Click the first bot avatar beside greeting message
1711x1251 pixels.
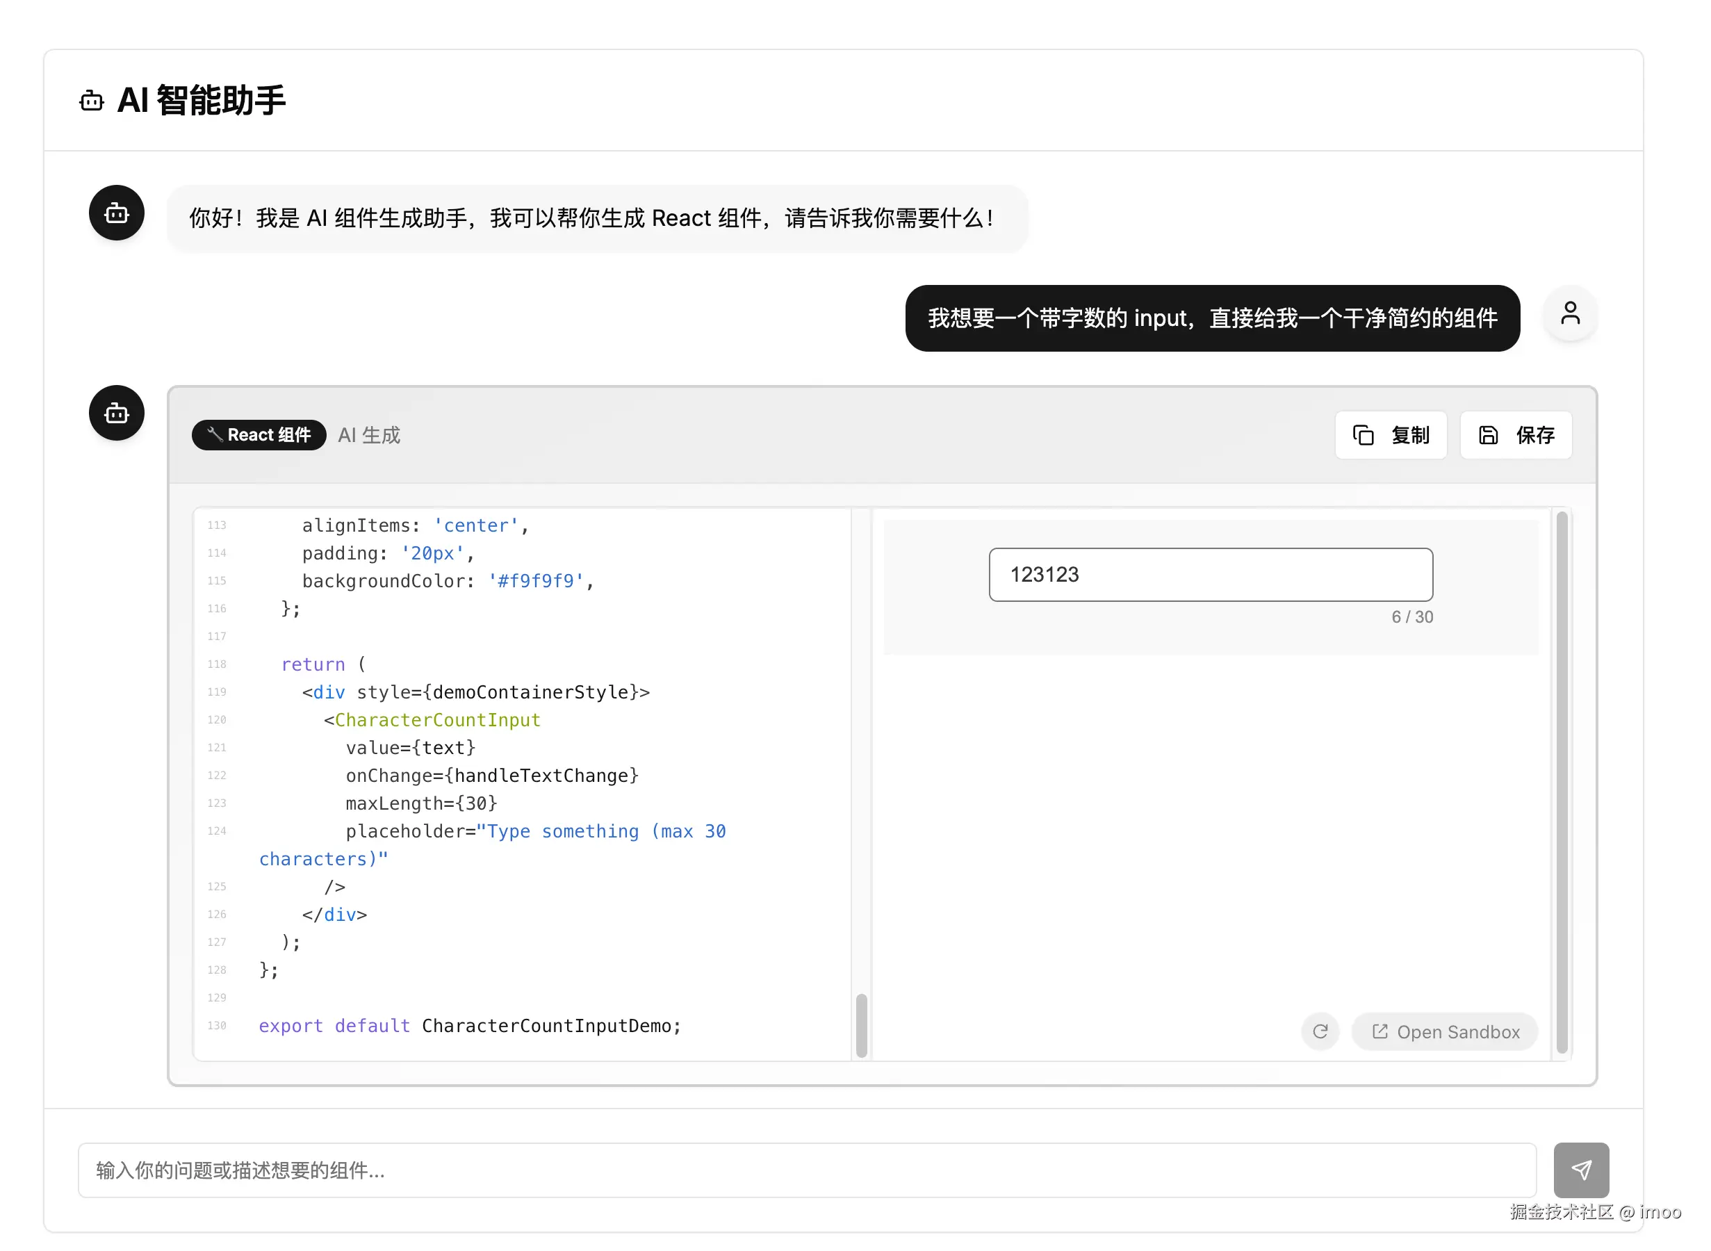(117, 213)
